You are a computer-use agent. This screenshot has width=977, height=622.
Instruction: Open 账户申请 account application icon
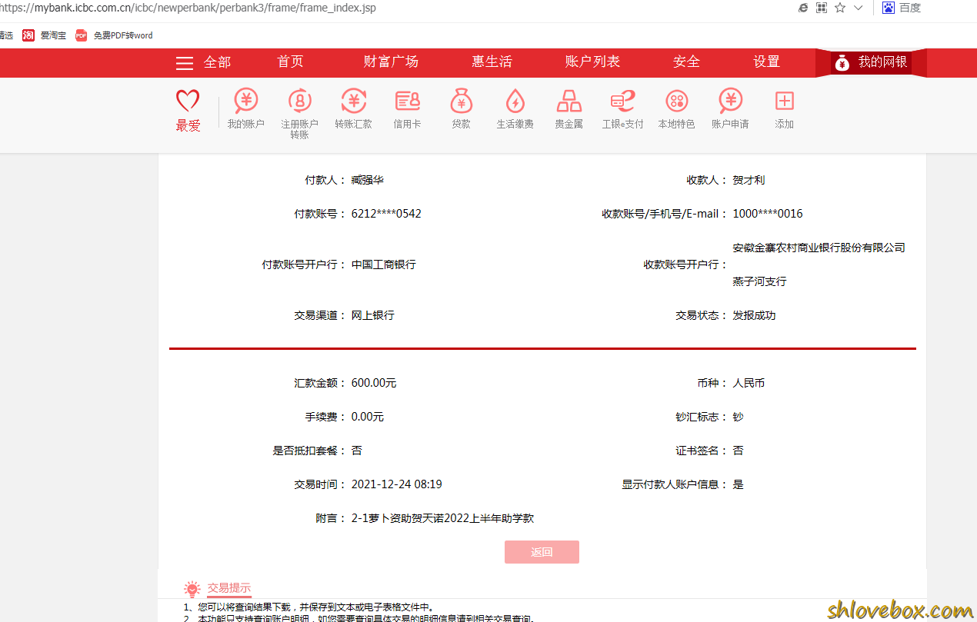(730, 101)
